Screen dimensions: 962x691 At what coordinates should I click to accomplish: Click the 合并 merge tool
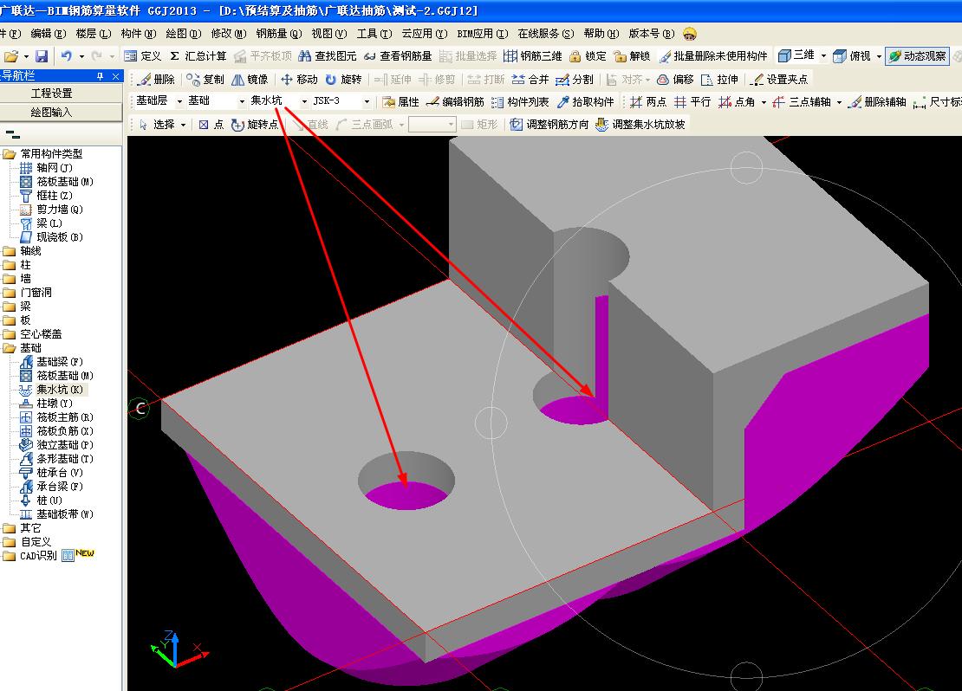click(530, 80)
